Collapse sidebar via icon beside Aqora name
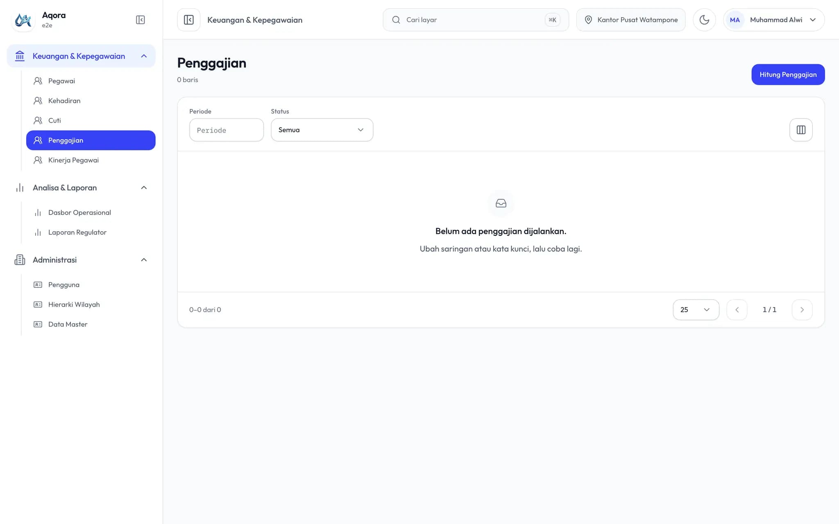This screenshot has height=524, width=839. 140,20
